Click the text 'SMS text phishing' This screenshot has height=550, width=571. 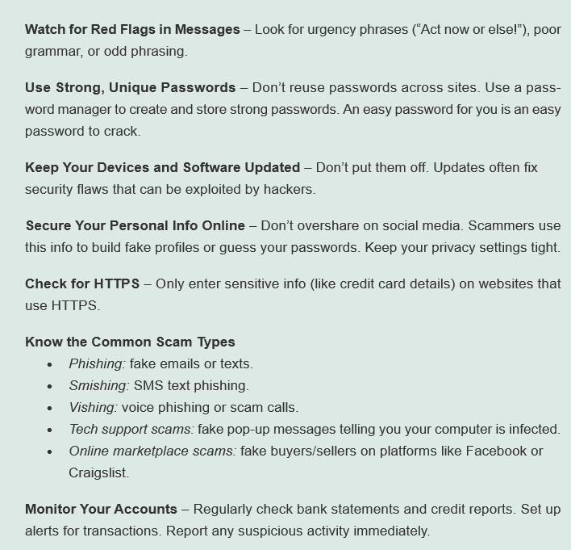pyautogui.click(x=191, y=385)
